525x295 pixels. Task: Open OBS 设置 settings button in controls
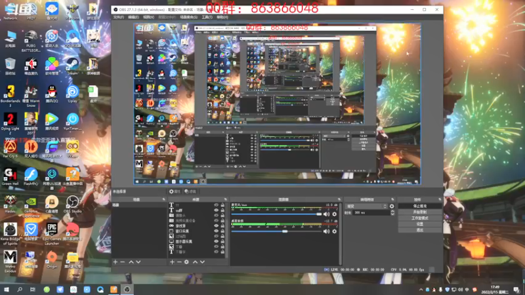[x=420, y=224]
